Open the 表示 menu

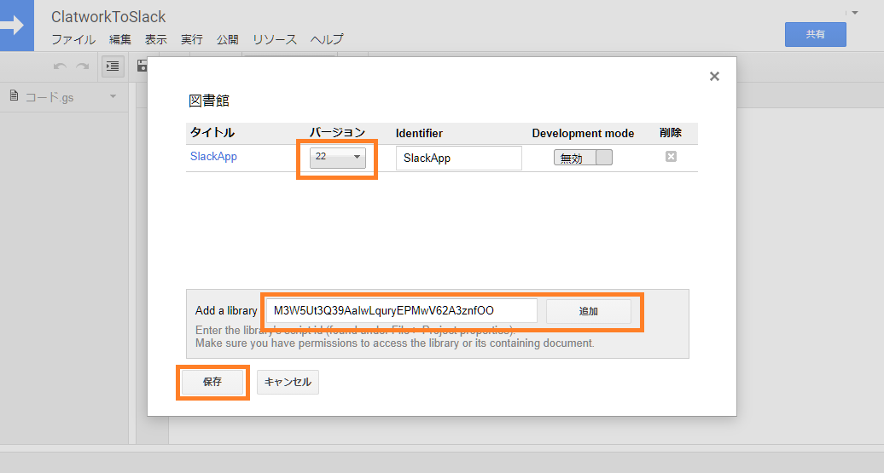[155, 39]
